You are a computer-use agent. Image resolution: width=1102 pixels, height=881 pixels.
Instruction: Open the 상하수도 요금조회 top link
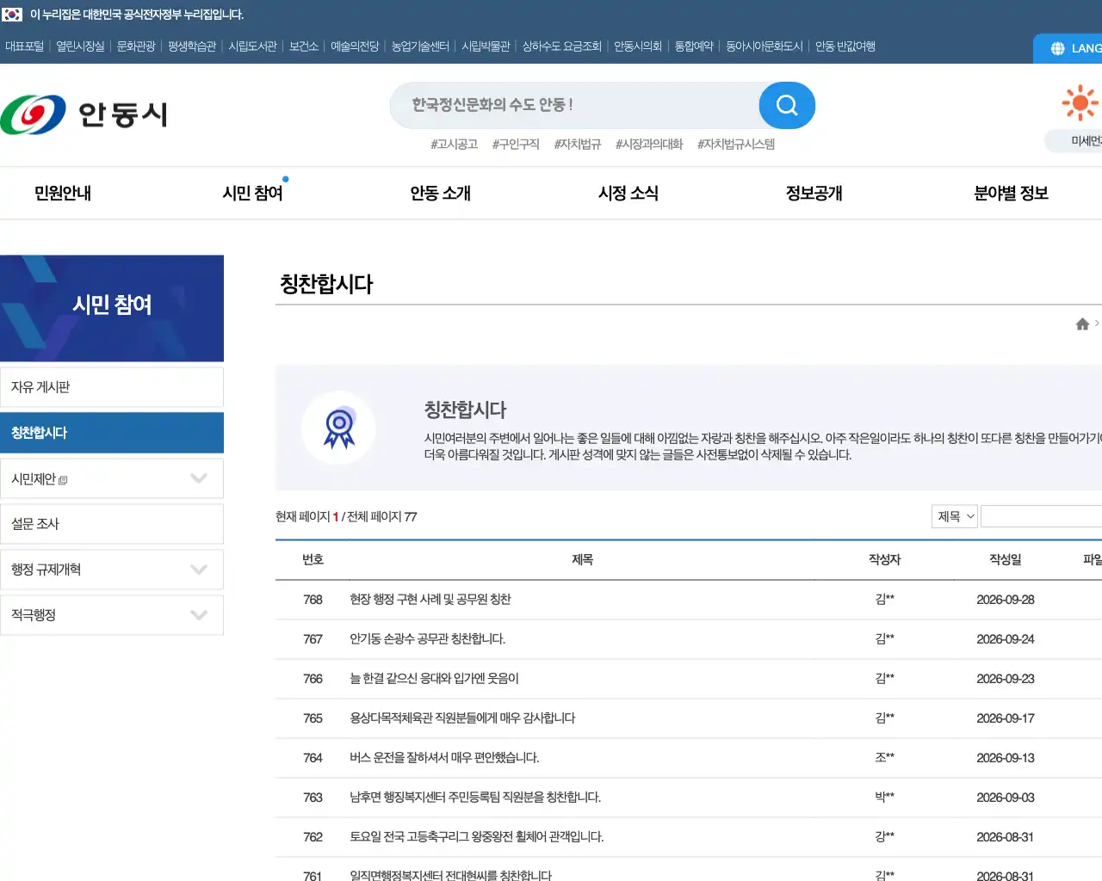562,46
